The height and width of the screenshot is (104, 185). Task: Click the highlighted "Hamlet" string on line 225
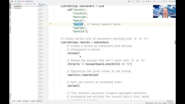pyautogui.click(x=78, y=24)
